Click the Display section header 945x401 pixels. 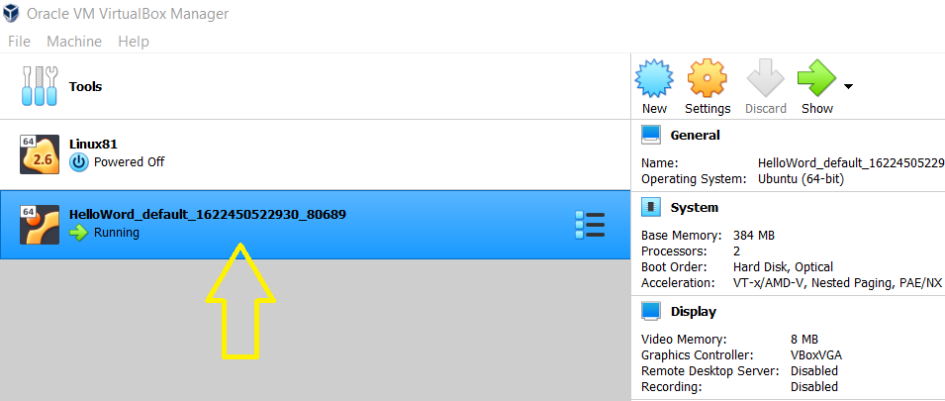click(x=694, y=312)
